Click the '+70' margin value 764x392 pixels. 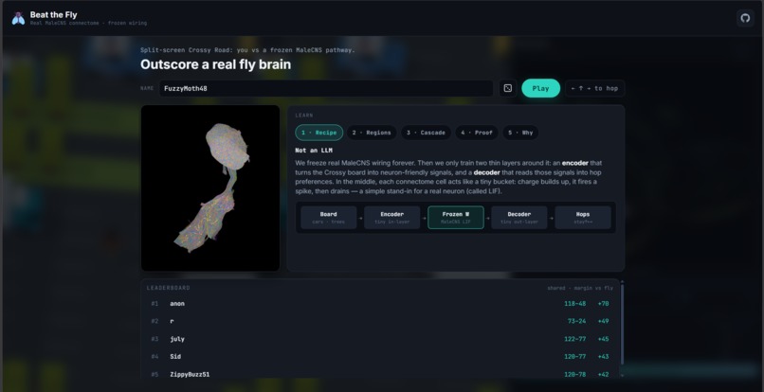(603, 303)
